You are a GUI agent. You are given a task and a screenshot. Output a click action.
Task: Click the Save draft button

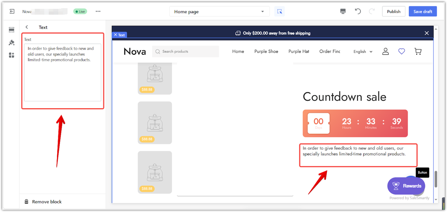pyautogui.click(x=423, y=12)
